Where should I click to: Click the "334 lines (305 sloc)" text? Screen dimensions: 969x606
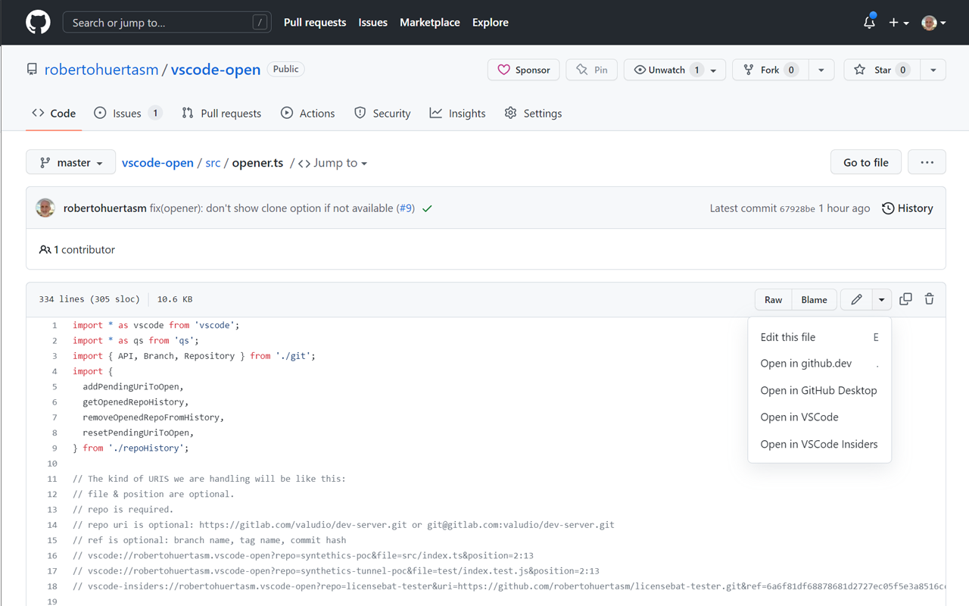click(89, 299)
